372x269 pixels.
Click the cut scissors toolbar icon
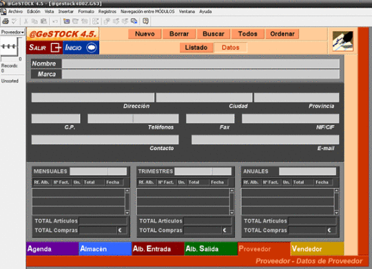tap(25, 21)
